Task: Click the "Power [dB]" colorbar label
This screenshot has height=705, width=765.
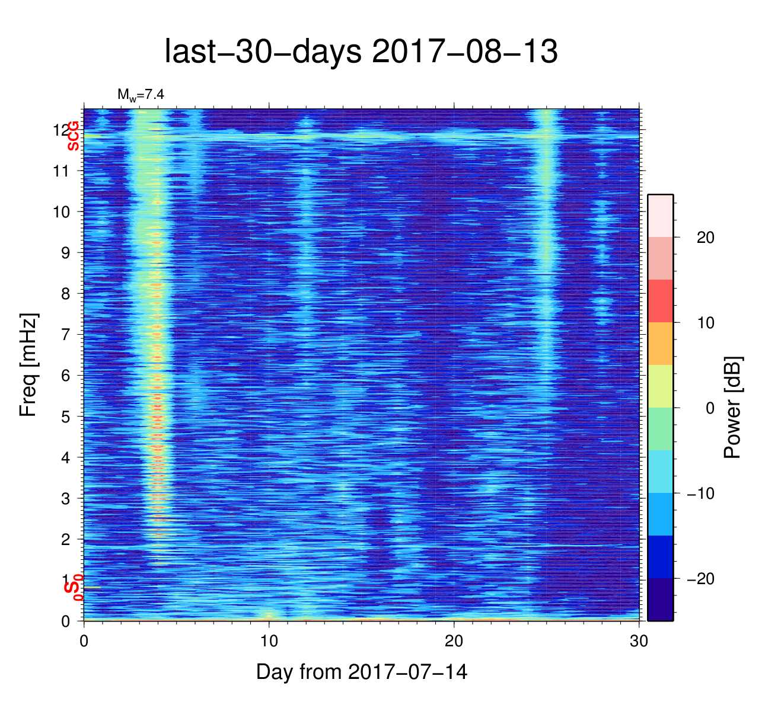Action: (x=733, y=408)
